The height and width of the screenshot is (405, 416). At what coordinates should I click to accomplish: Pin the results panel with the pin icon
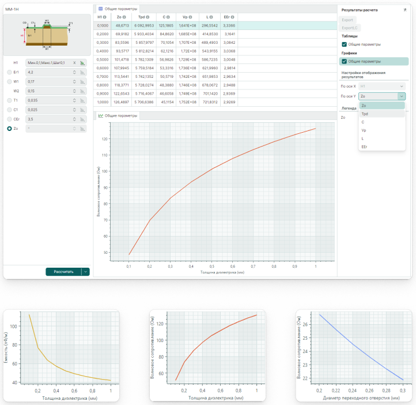pos(404,10)
